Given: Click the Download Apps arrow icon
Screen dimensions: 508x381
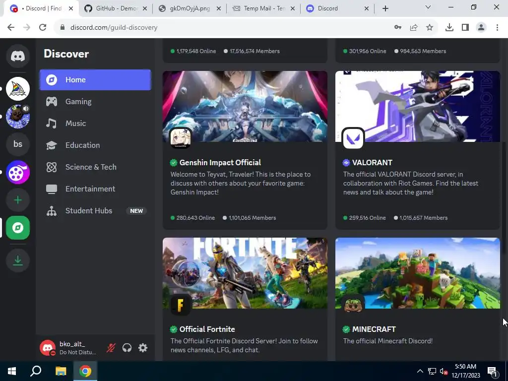Looking at the screenshot, I should [18, 260].
